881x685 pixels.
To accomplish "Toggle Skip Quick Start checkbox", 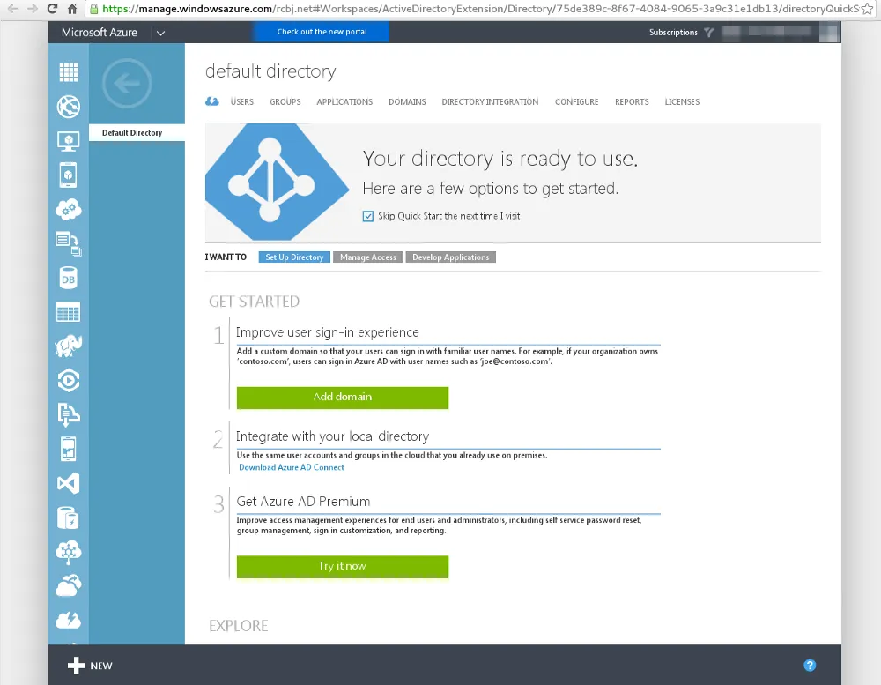I will [x=368, y=216].
